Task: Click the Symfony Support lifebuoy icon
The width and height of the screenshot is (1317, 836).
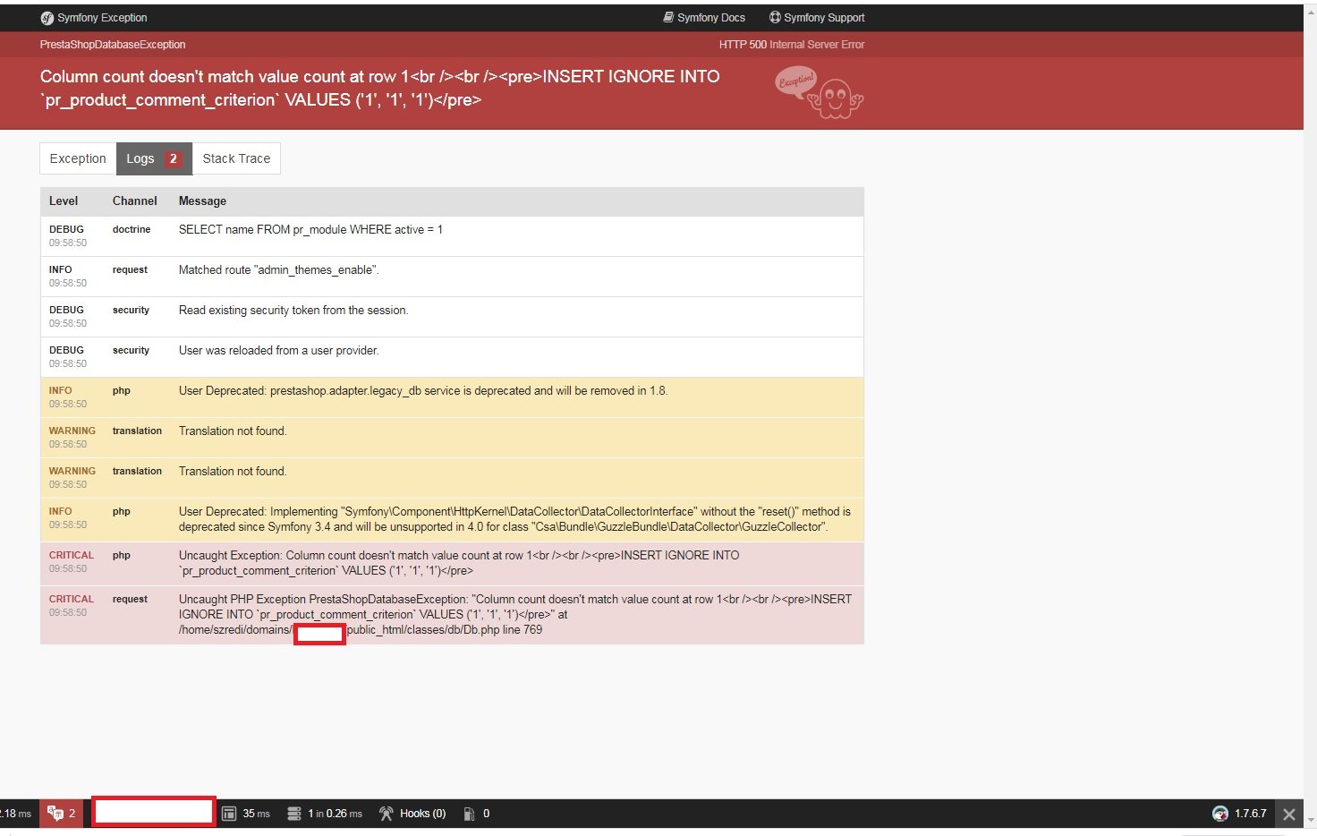Action: click(775, 17)
